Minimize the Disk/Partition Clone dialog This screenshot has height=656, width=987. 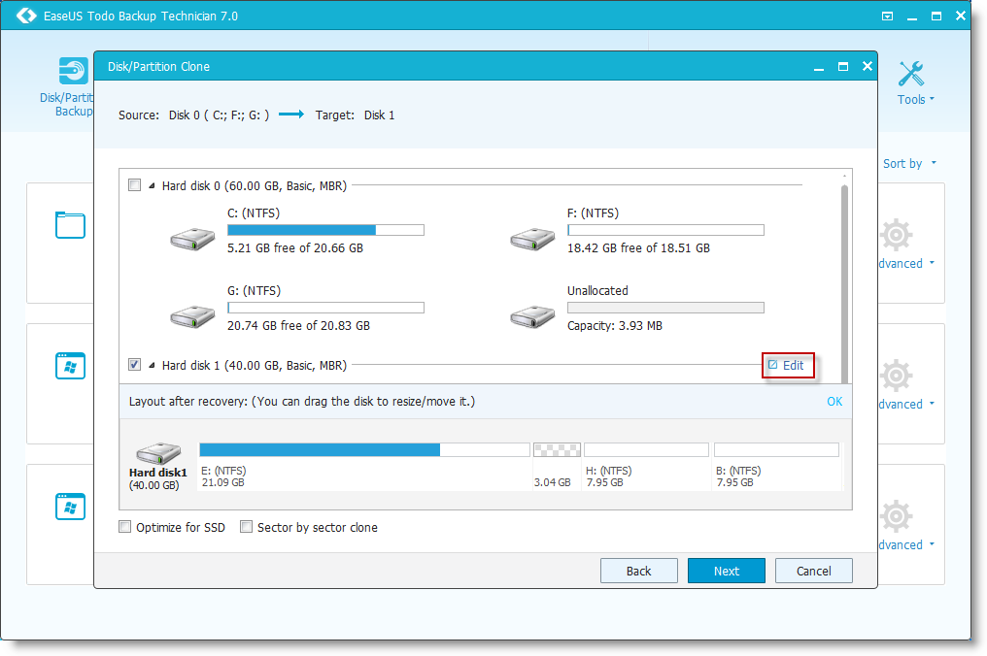coord(819,67)
